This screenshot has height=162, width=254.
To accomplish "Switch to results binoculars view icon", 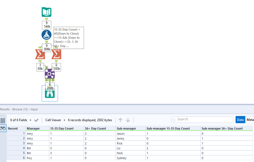I will 3,128.
